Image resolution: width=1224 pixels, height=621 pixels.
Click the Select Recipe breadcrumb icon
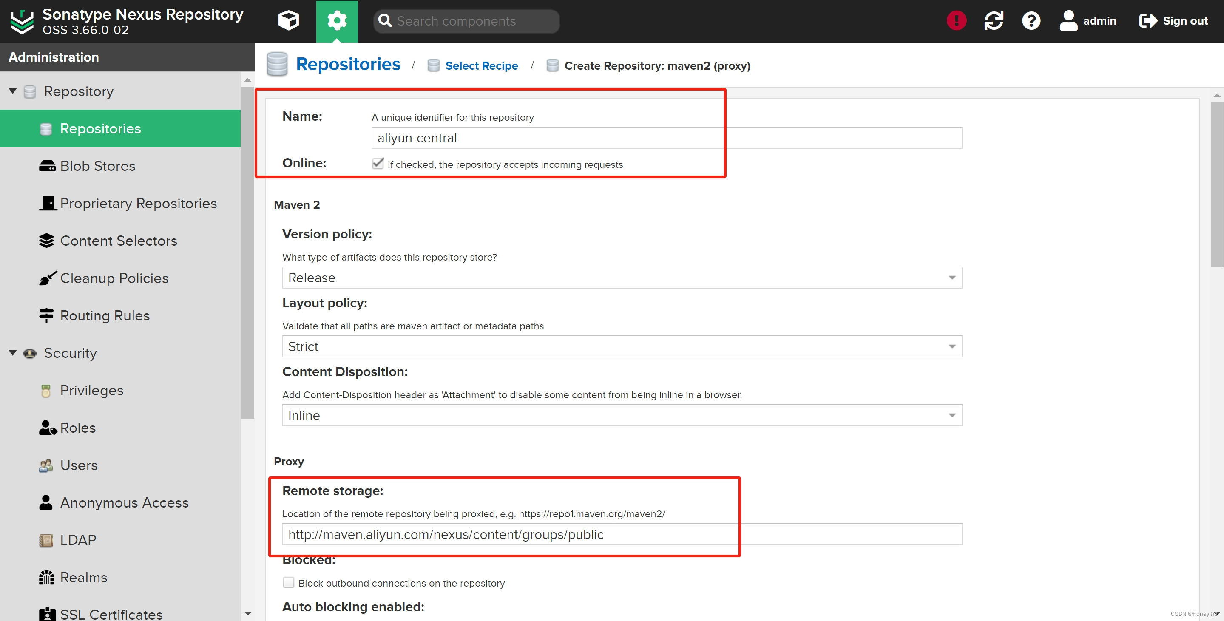(x=433, y=65)
